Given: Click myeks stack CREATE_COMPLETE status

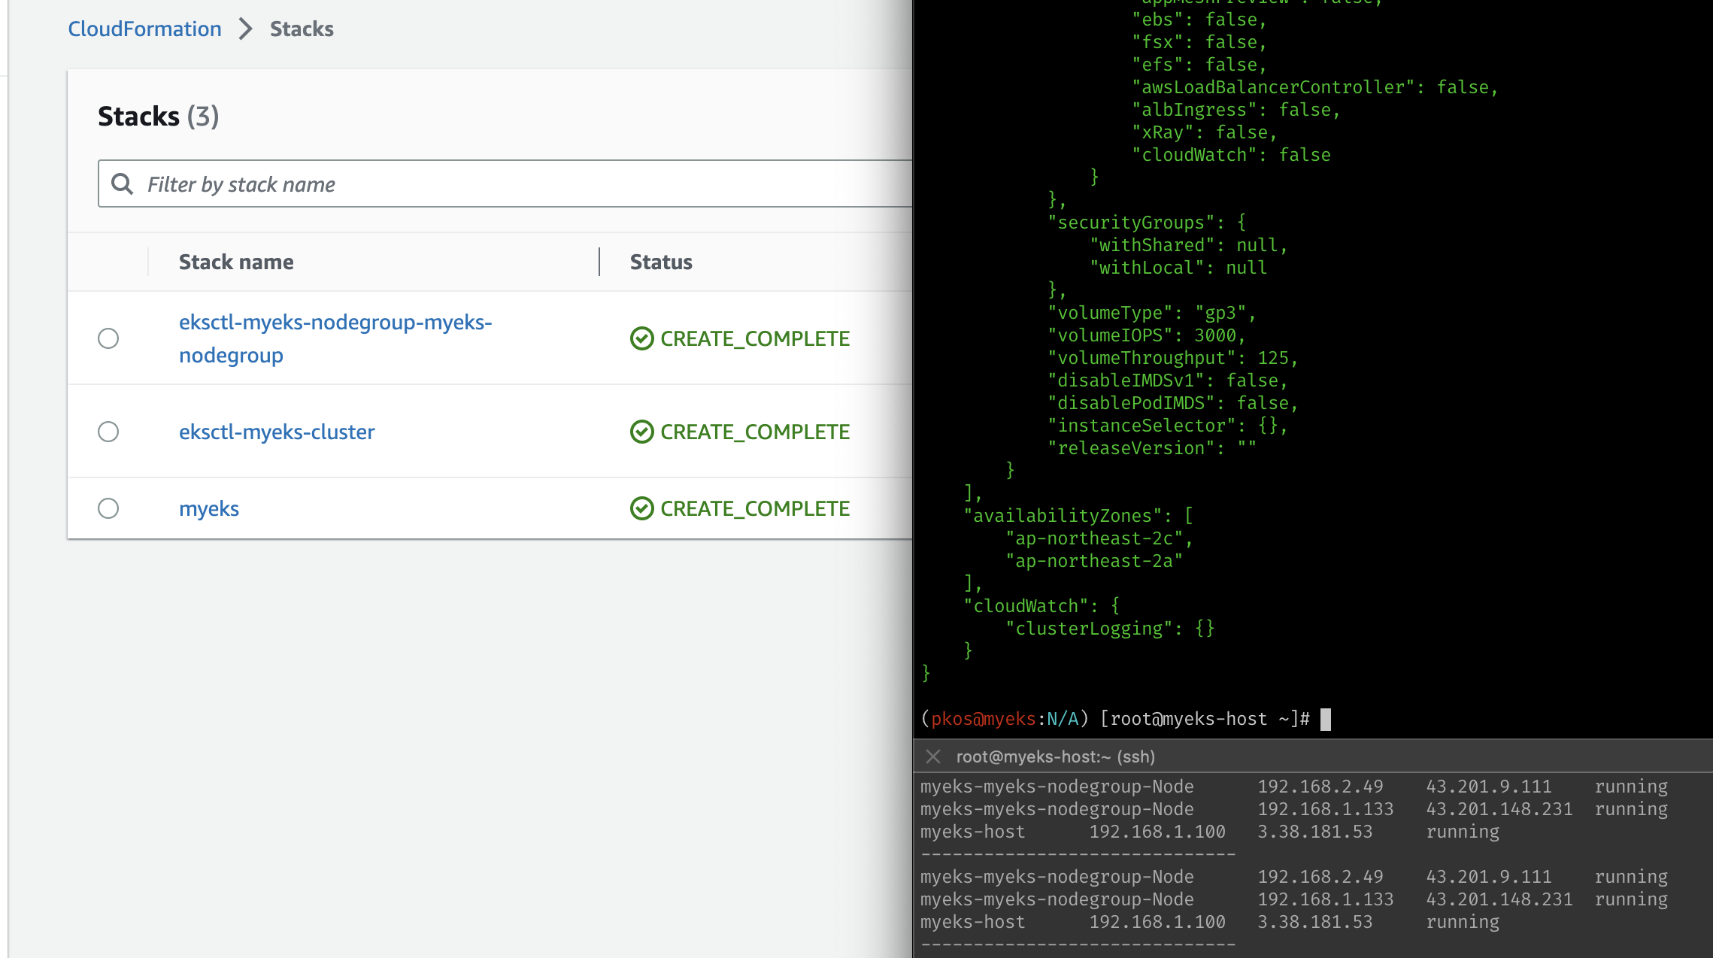Looking at the screenshot, I should coord(740,508).
